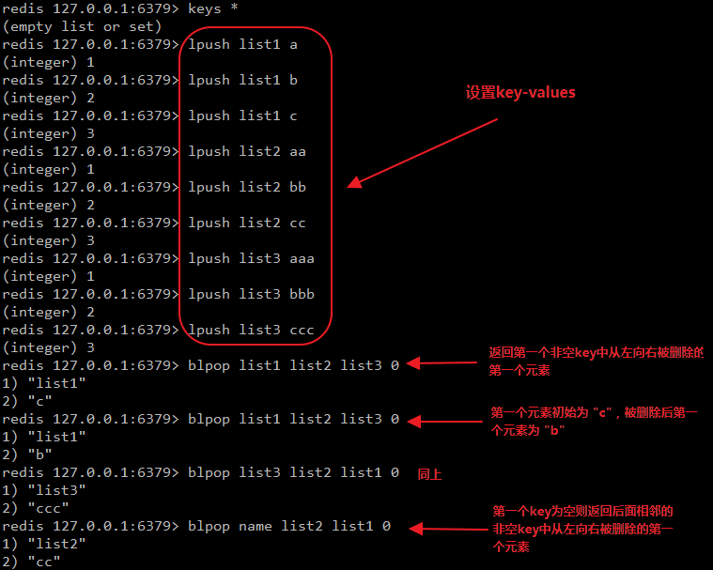Viewport: 713px width, 570px height.
Task: Click the 'lpush list1 c' command
Action: click(x=242, y=116)
